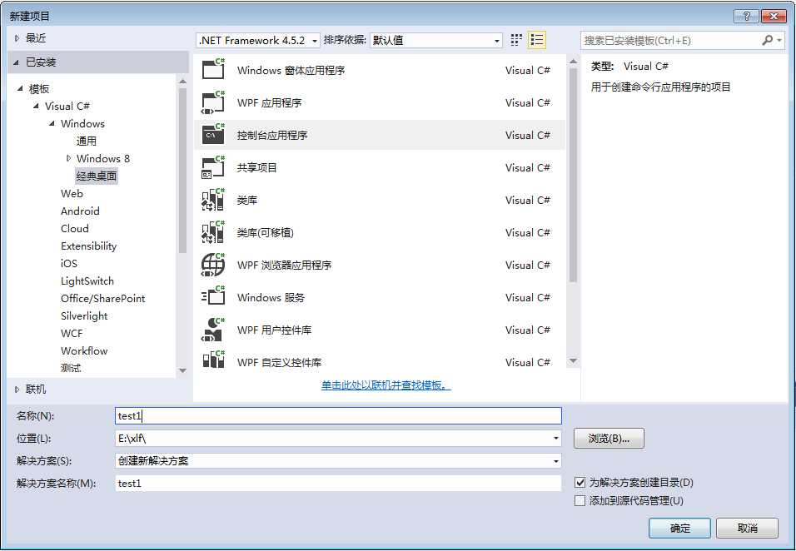This screenshot has height=551, width=796.
Task: Click the 浏览(B)... button
Action: coord(609,439)
